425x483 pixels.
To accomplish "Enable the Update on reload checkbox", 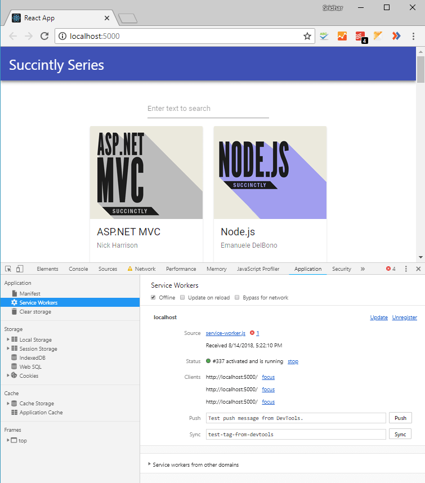I will point(182,297).
